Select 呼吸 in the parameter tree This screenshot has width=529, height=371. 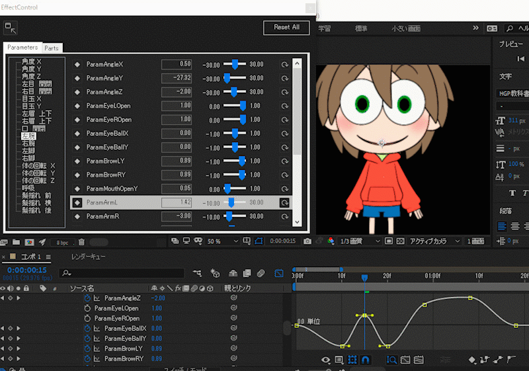point(28,188)
